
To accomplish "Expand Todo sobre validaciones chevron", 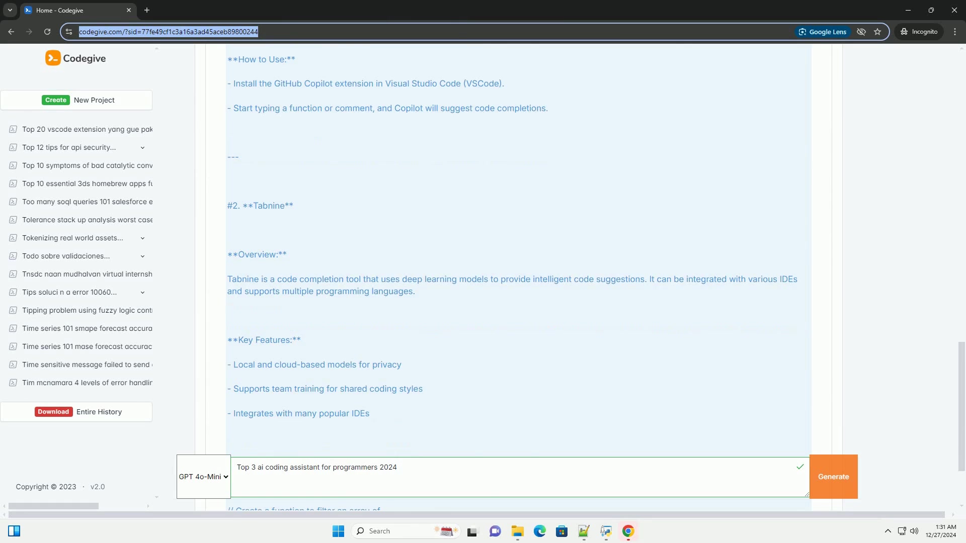I will [x=142, y=256].
